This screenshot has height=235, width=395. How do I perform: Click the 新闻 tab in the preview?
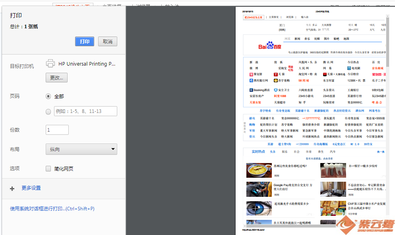(x=297, y=39)
